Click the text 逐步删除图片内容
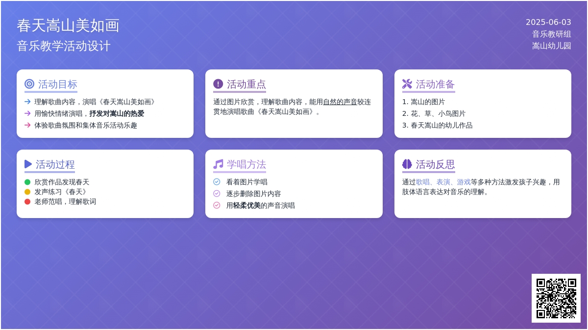Screen dimensions: 588x330 coord(254,194)
